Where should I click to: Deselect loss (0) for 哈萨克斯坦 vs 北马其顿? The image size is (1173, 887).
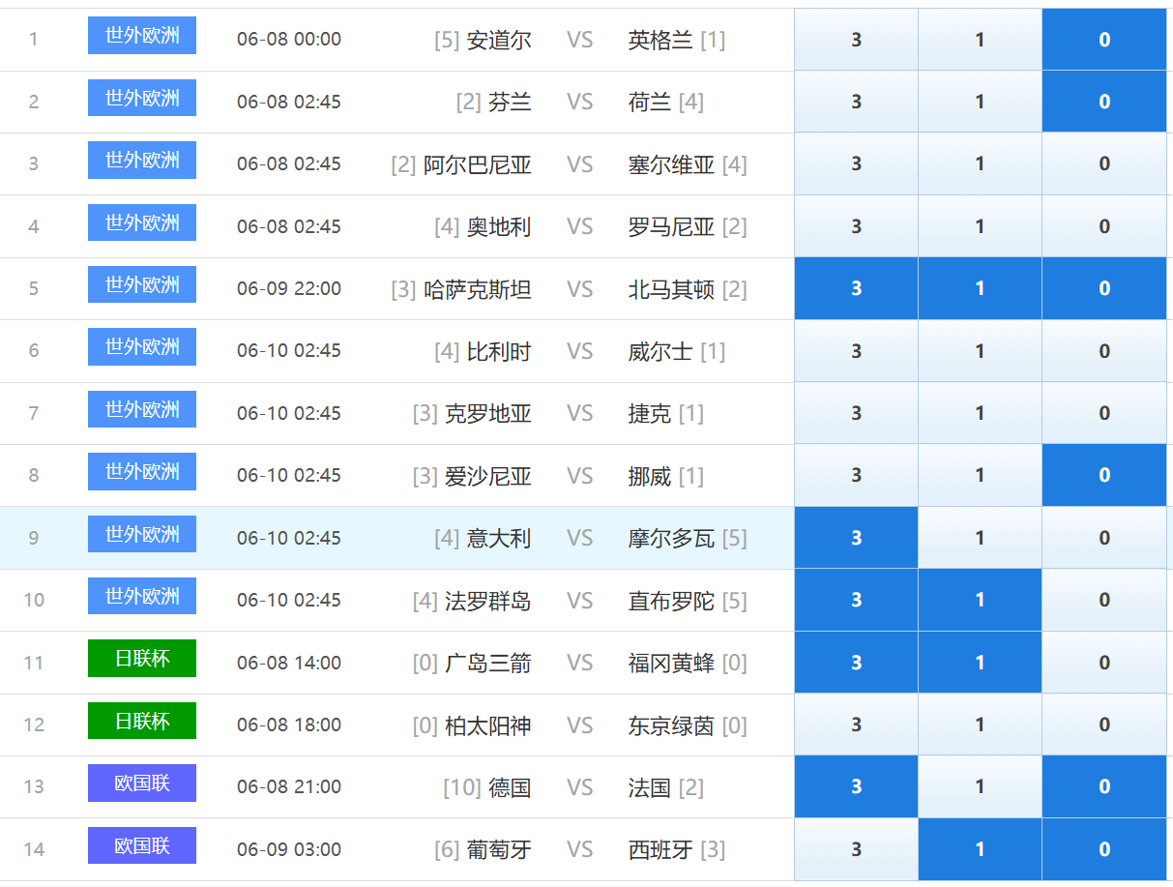pyautogui.click(x=1104, y=288)
